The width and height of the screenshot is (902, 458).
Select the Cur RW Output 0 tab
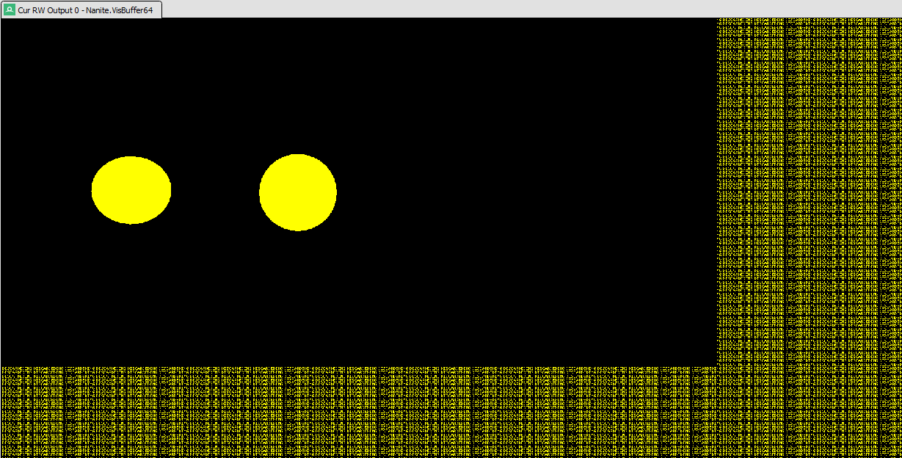click(81, 10)
